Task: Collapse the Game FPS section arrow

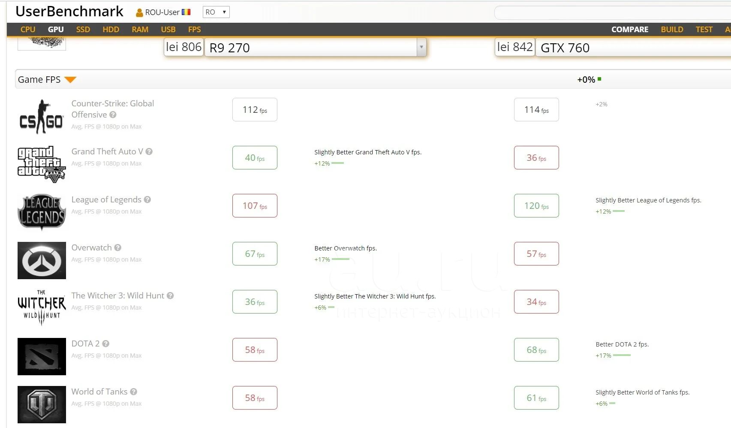Action: coord(70,80)
